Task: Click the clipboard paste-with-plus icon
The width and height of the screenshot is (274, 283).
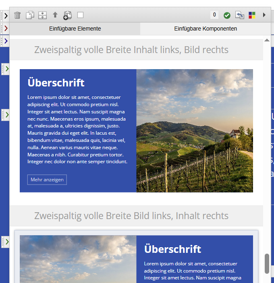Action: [x=67, y=15]
